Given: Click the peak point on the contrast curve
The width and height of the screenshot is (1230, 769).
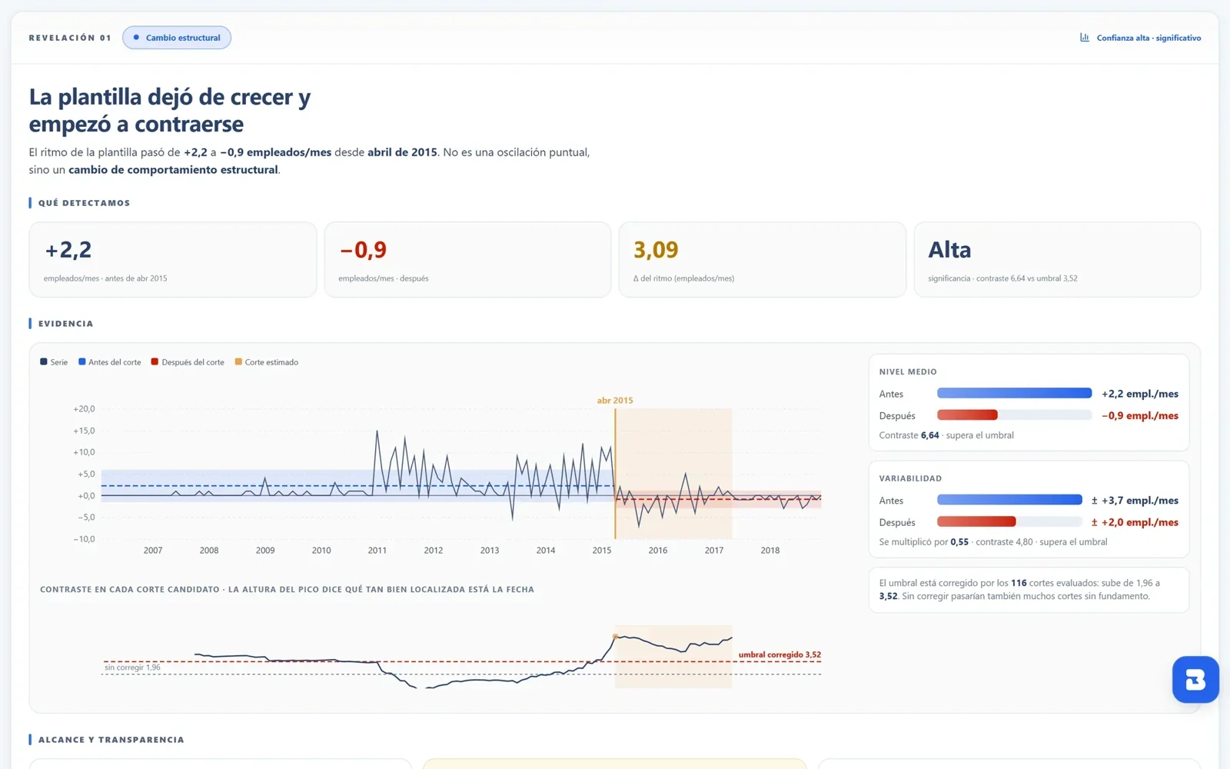Looking at the screenshot, I should pyautogui.click(x=616, y=637).
